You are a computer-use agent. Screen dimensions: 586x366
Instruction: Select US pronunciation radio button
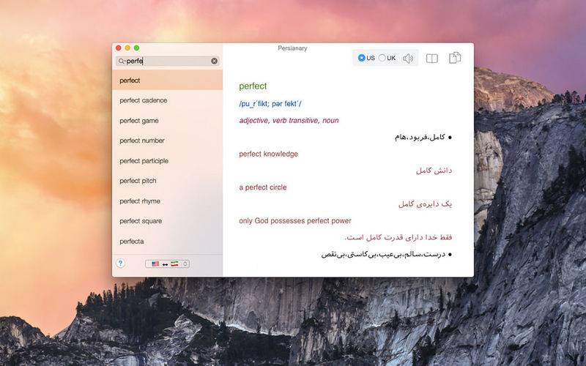362,59
